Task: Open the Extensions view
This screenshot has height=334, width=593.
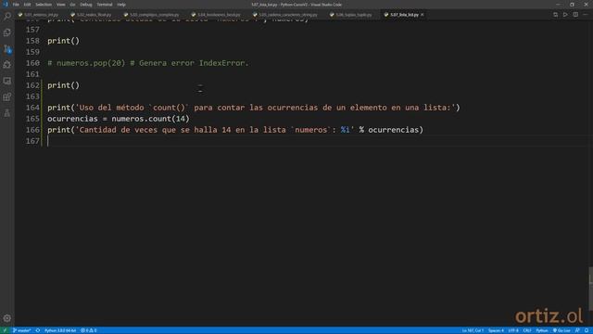Action: pos(7,96)
